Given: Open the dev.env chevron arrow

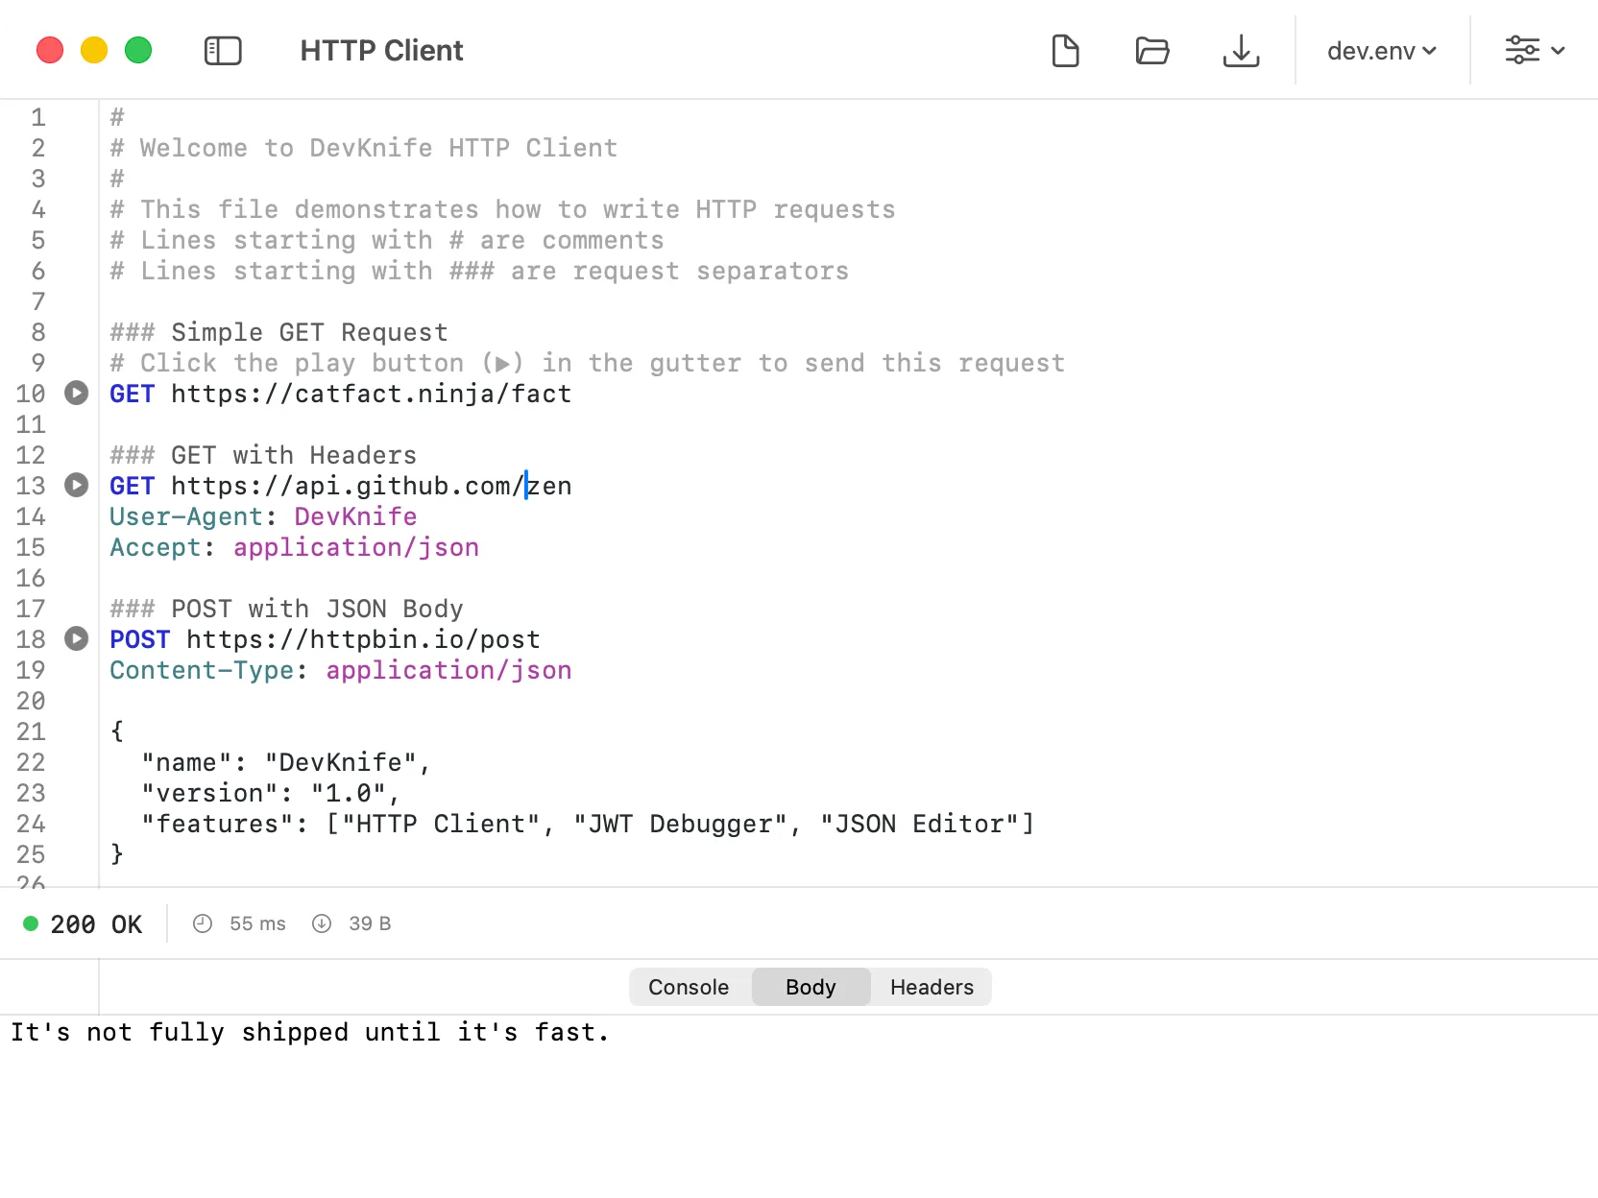Looking at the screenshot, I should (1431, 52).
